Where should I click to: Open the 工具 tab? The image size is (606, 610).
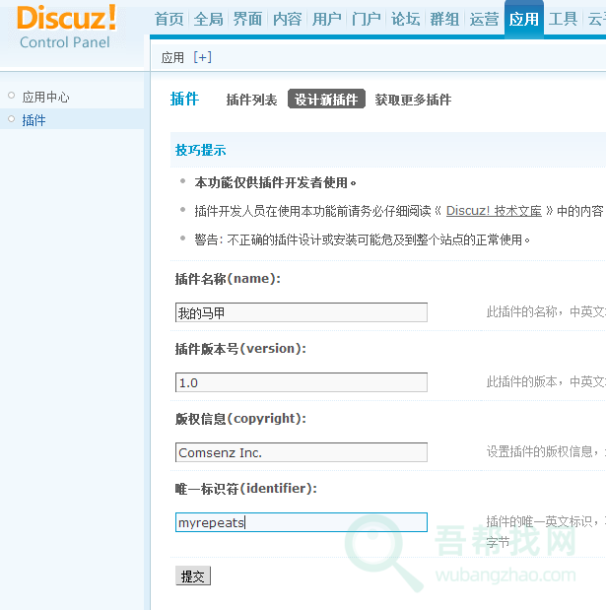click(563, 19)
